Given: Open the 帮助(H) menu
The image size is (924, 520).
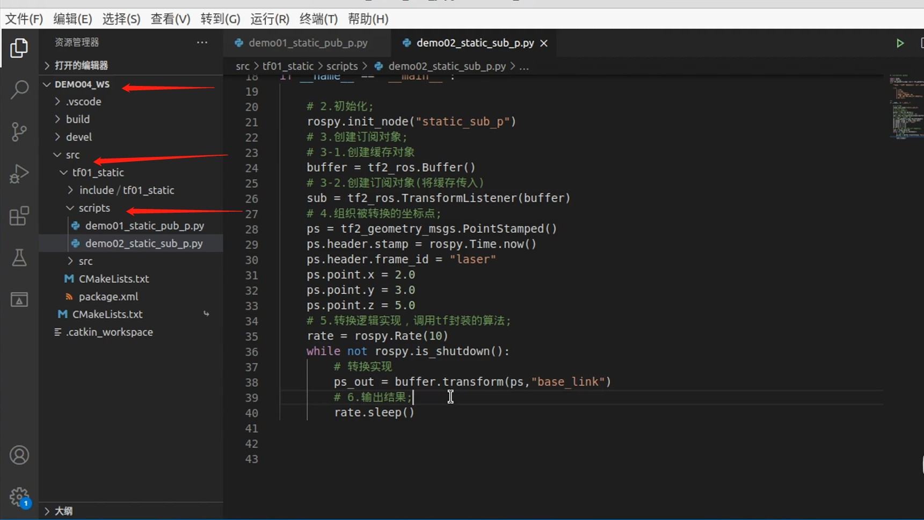Looking at the screenshot, I should point(368,19).
